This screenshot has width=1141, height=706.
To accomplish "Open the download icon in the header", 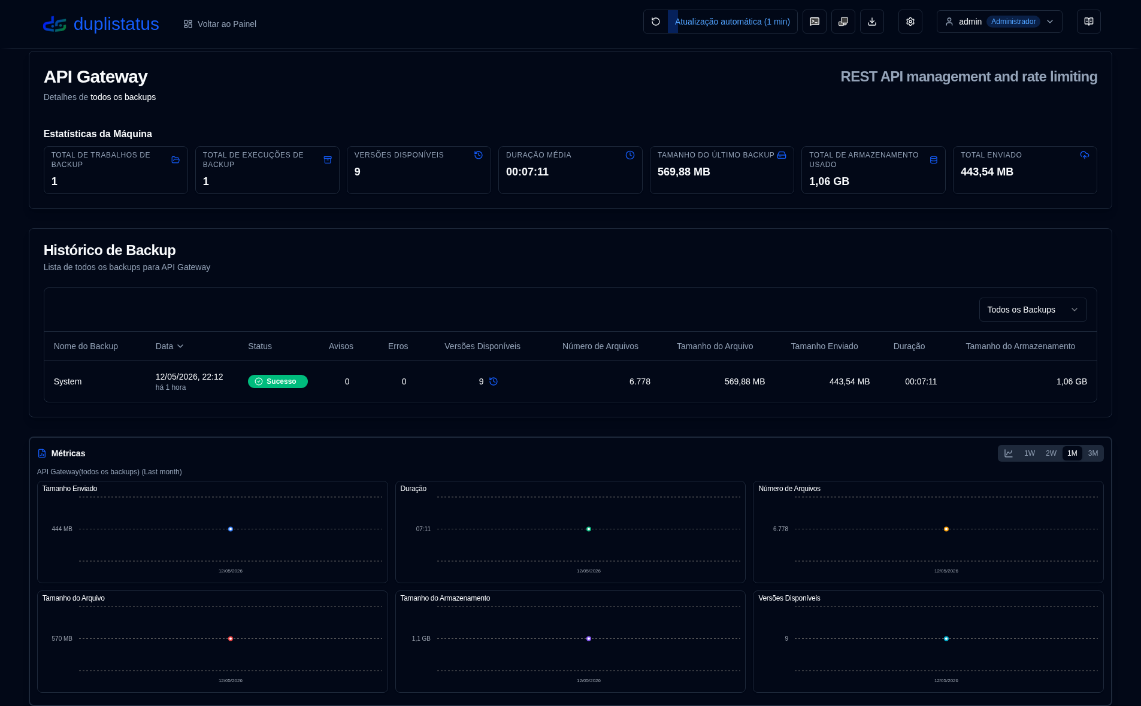I will coord(872,22).
